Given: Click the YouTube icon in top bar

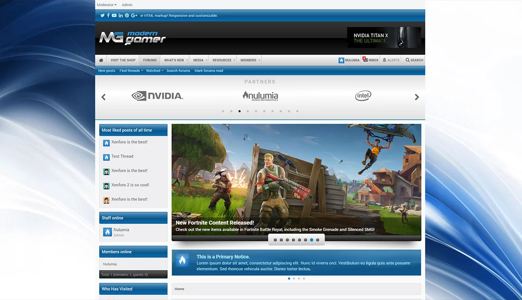Looking at the screenshot, I should 114,15.
